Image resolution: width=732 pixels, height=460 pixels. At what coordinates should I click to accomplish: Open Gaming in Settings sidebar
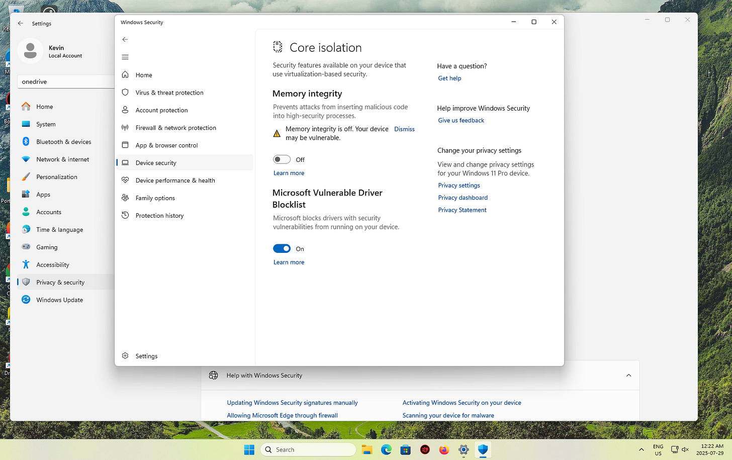tap(66, 247)
